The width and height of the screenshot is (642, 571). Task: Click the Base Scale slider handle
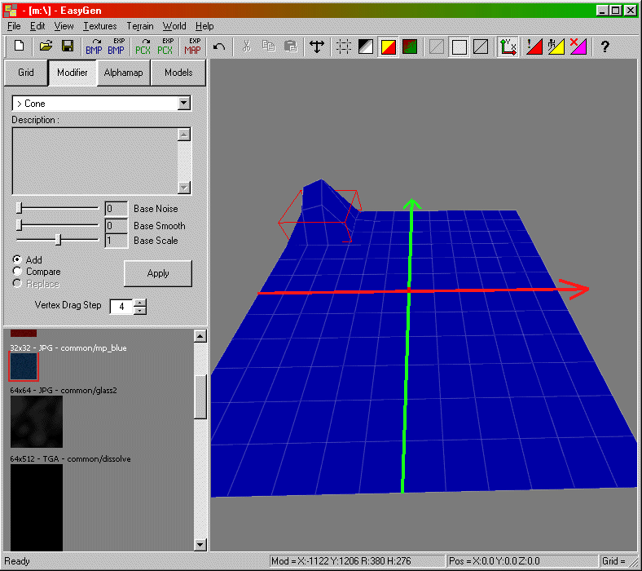tap(58, 240)
